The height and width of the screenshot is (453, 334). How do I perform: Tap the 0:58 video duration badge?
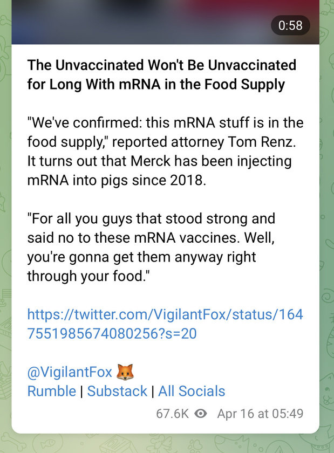click(x=290, y=25)
